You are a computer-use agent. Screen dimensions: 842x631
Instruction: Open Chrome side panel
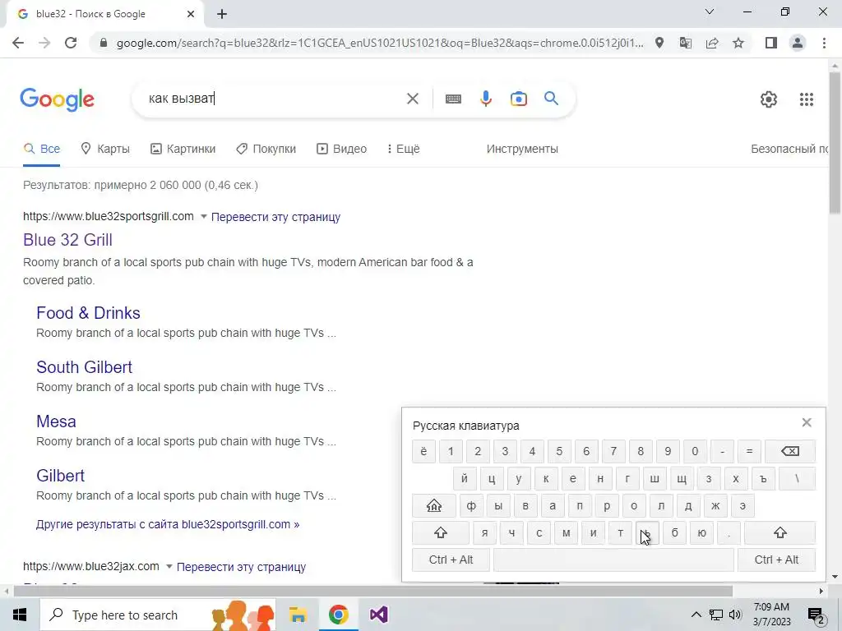(x=771, y=43)
